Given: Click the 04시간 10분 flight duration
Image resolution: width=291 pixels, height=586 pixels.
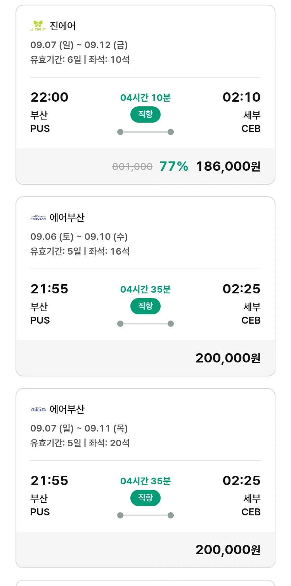Looking at the screenshot, I should (x=145, y=98).
